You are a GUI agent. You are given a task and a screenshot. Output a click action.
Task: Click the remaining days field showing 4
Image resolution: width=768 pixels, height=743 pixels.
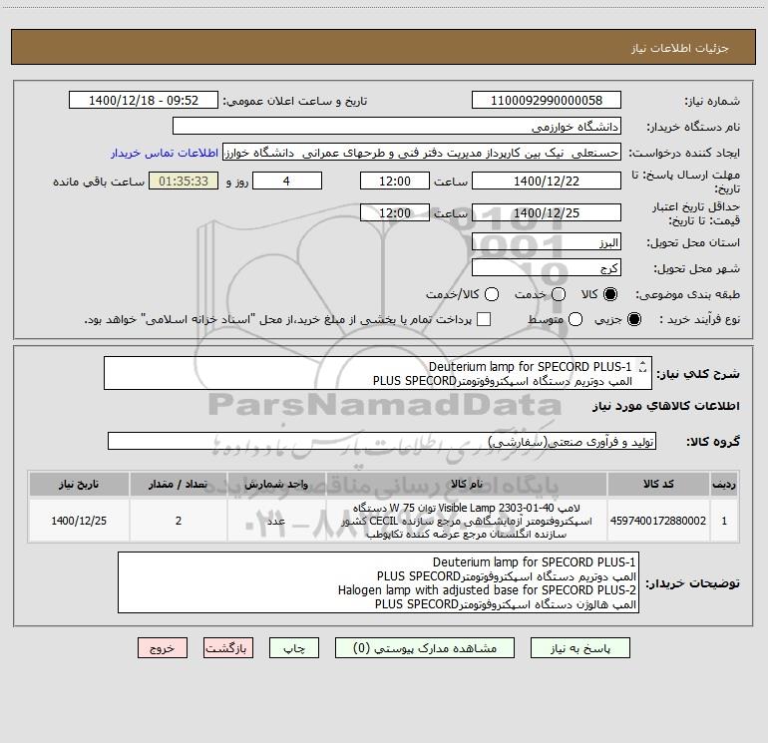point(287,181)
